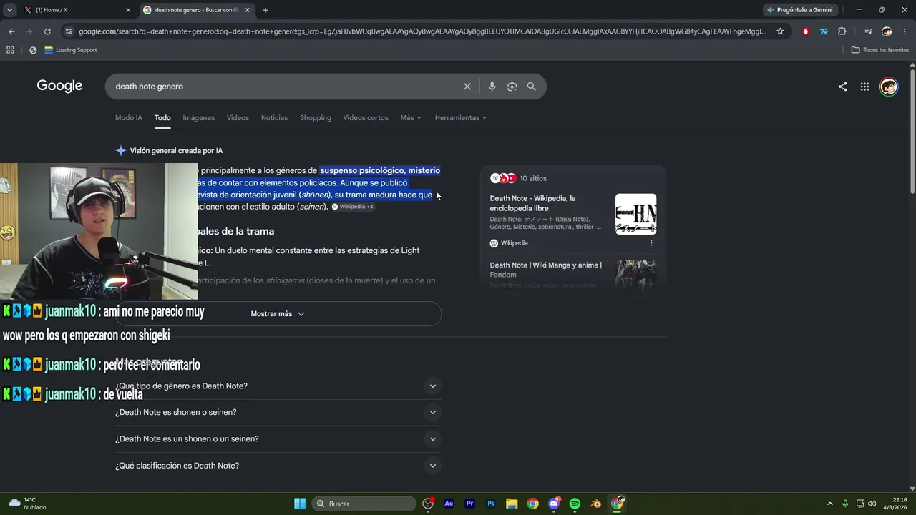The width and height of the screenshot is (916, 515).
Task: Open Discord from the taskbar
Action: click(554, 504)
